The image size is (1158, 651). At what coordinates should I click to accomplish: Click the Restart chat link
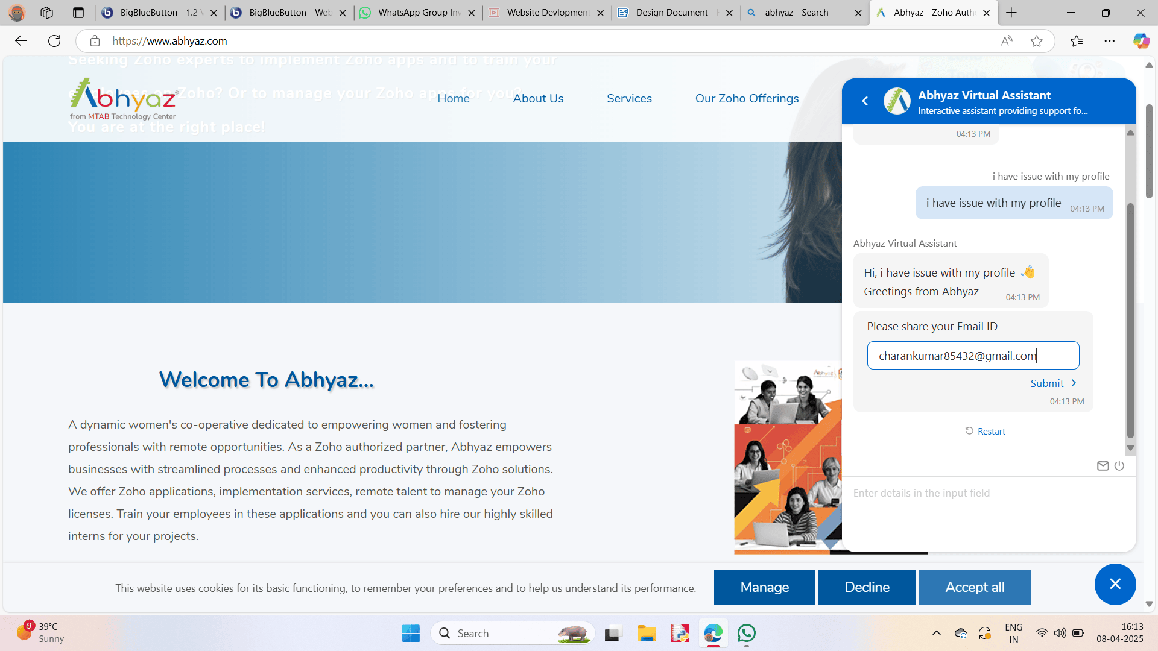985,431
